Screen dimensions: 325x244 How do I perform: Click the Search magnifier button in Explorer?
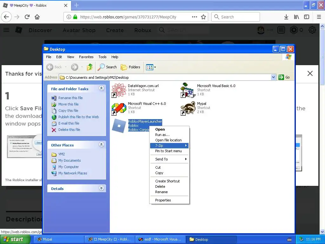coord(107,67)
